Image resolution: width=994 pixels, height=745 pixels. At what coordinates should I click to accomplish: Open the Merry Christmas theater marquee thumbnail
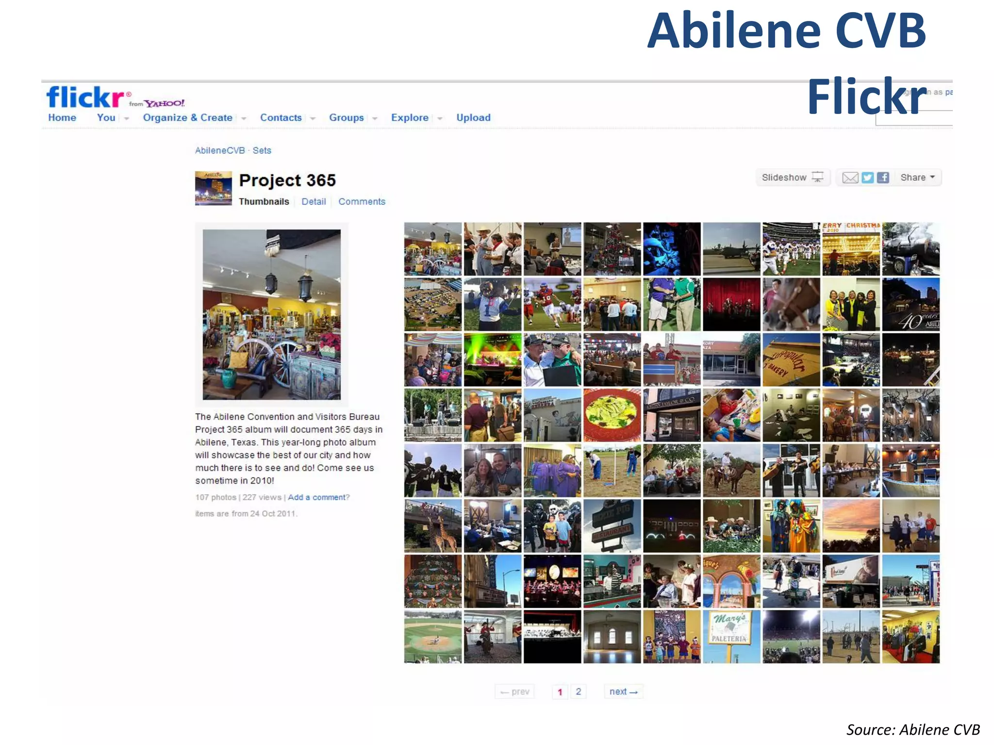[x=851, y=249]
